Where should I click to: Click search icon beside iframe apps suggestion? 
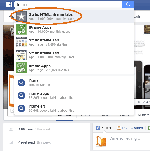tap(21, 96)
